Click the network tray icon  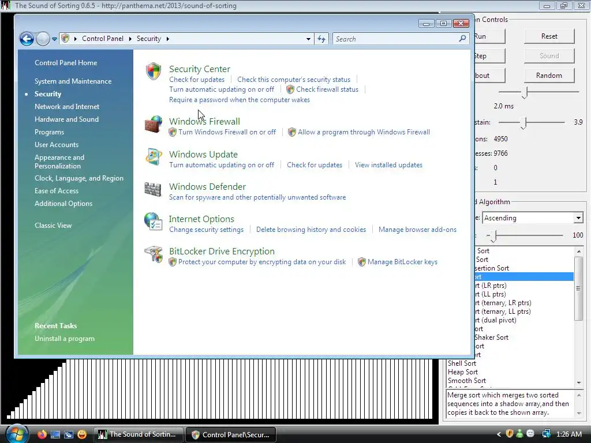pyautogui.click(x=546, y=434)
